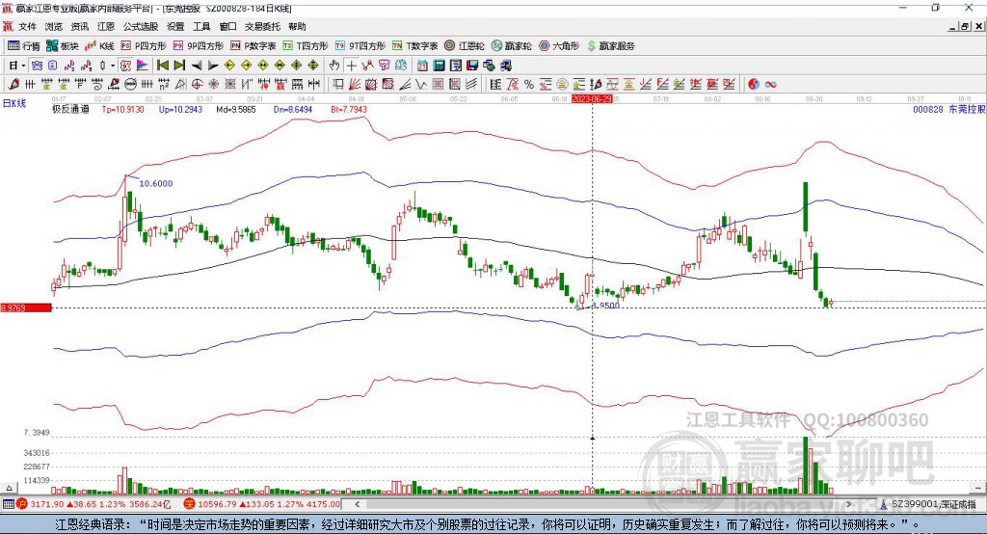987x534 pixels.
Task: Jump to last bar with green end arrow
Action: [179, 66]
